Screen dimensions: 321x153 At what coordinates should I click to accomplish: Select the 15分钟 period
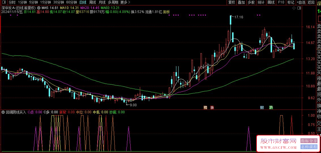point(46,3)
